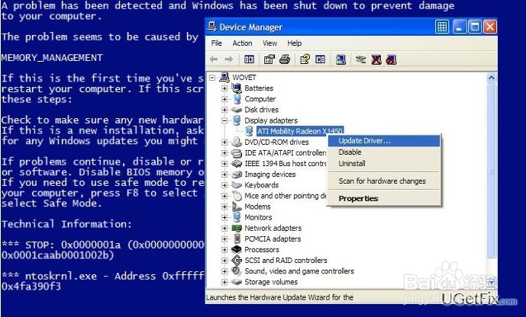Close the Device Manager window
526x317 pixels.
(x=490, y=27)
